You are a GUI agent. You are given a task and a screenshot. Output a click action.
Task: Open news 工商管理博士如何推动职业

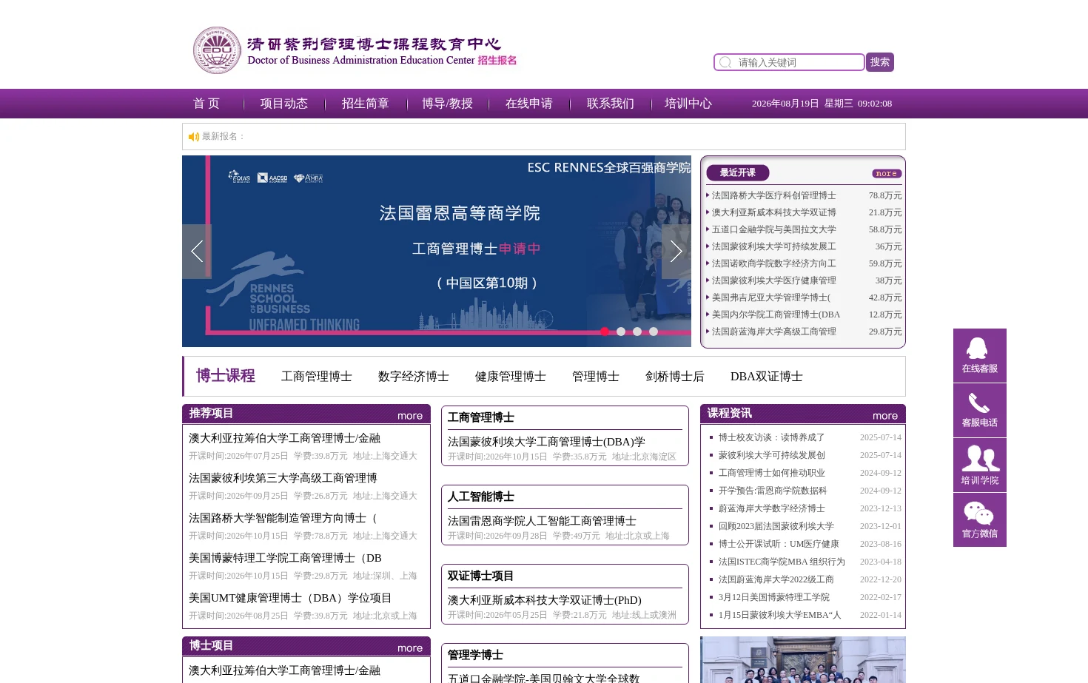tap(771, 473)
